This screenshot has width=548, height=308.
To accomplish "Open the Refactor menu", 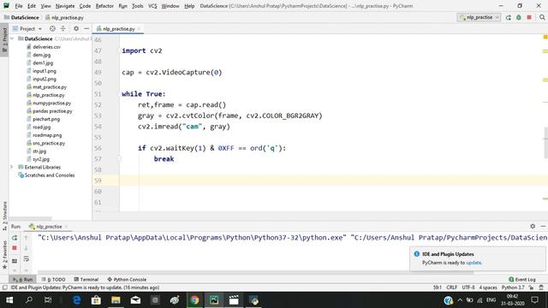I will pos(104,6).
